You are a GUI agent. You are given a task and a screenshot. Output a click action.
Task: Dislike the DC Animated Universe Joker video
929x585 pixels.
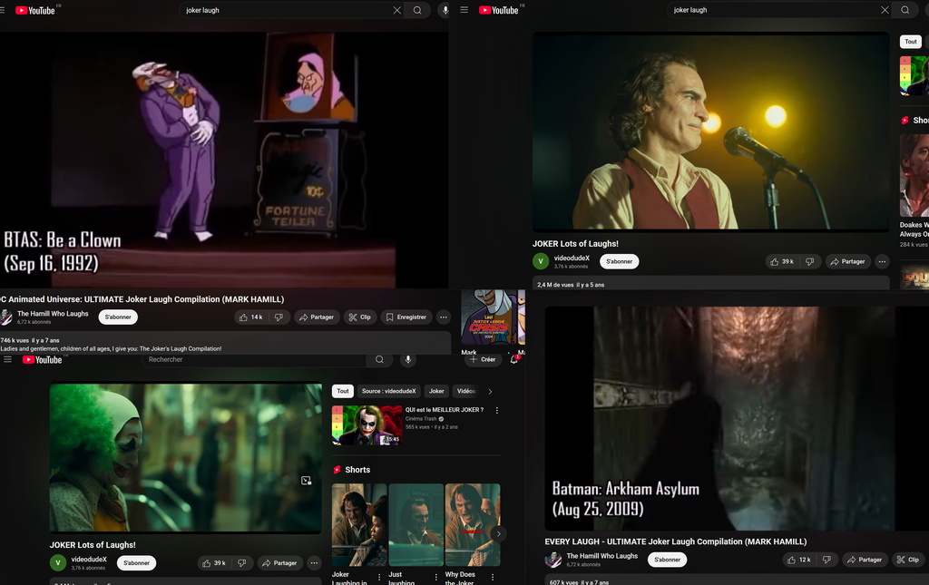pyautogui.click(x=279, y=317)
